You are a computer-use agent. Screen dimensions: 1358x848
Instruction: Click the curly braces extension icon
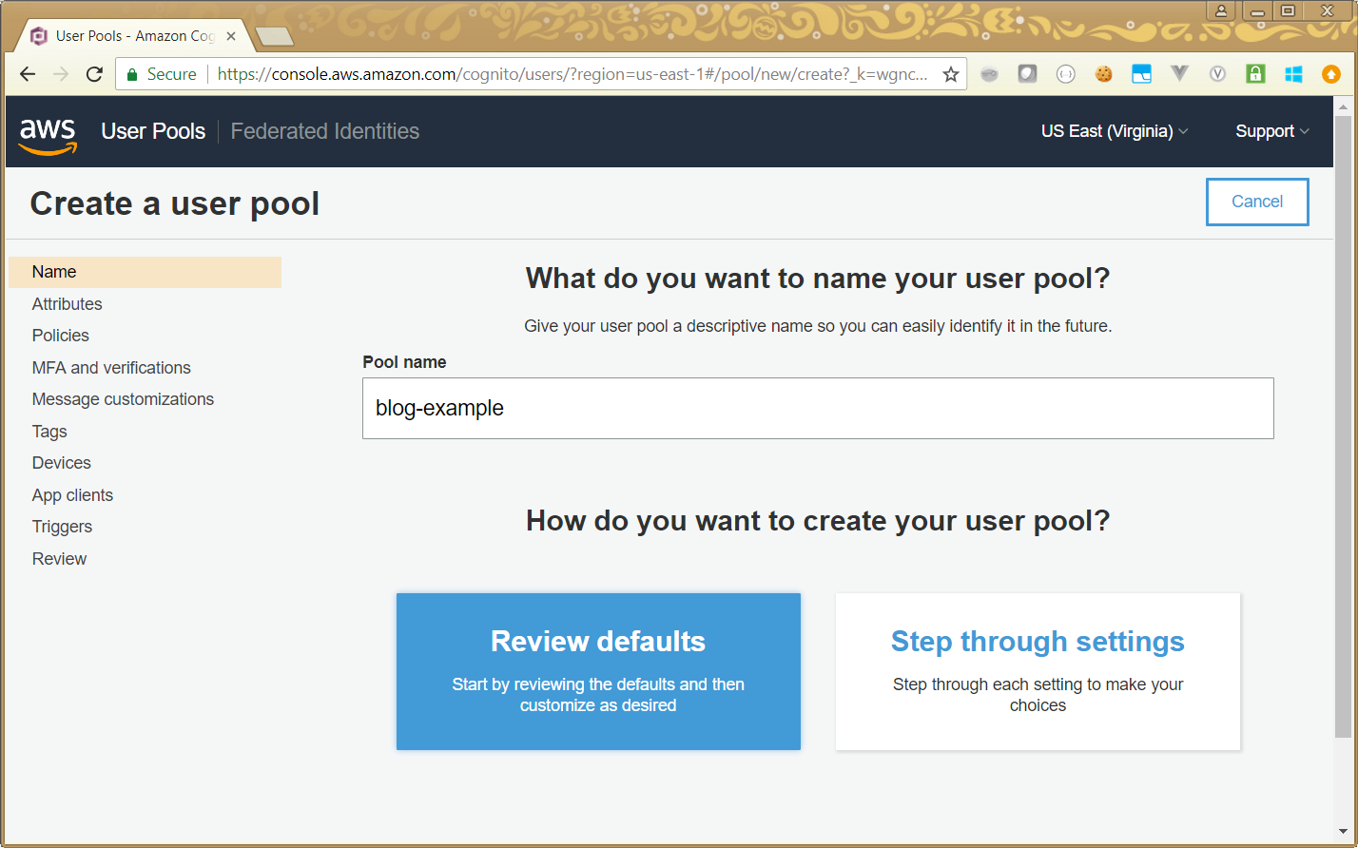(1065, 74)
